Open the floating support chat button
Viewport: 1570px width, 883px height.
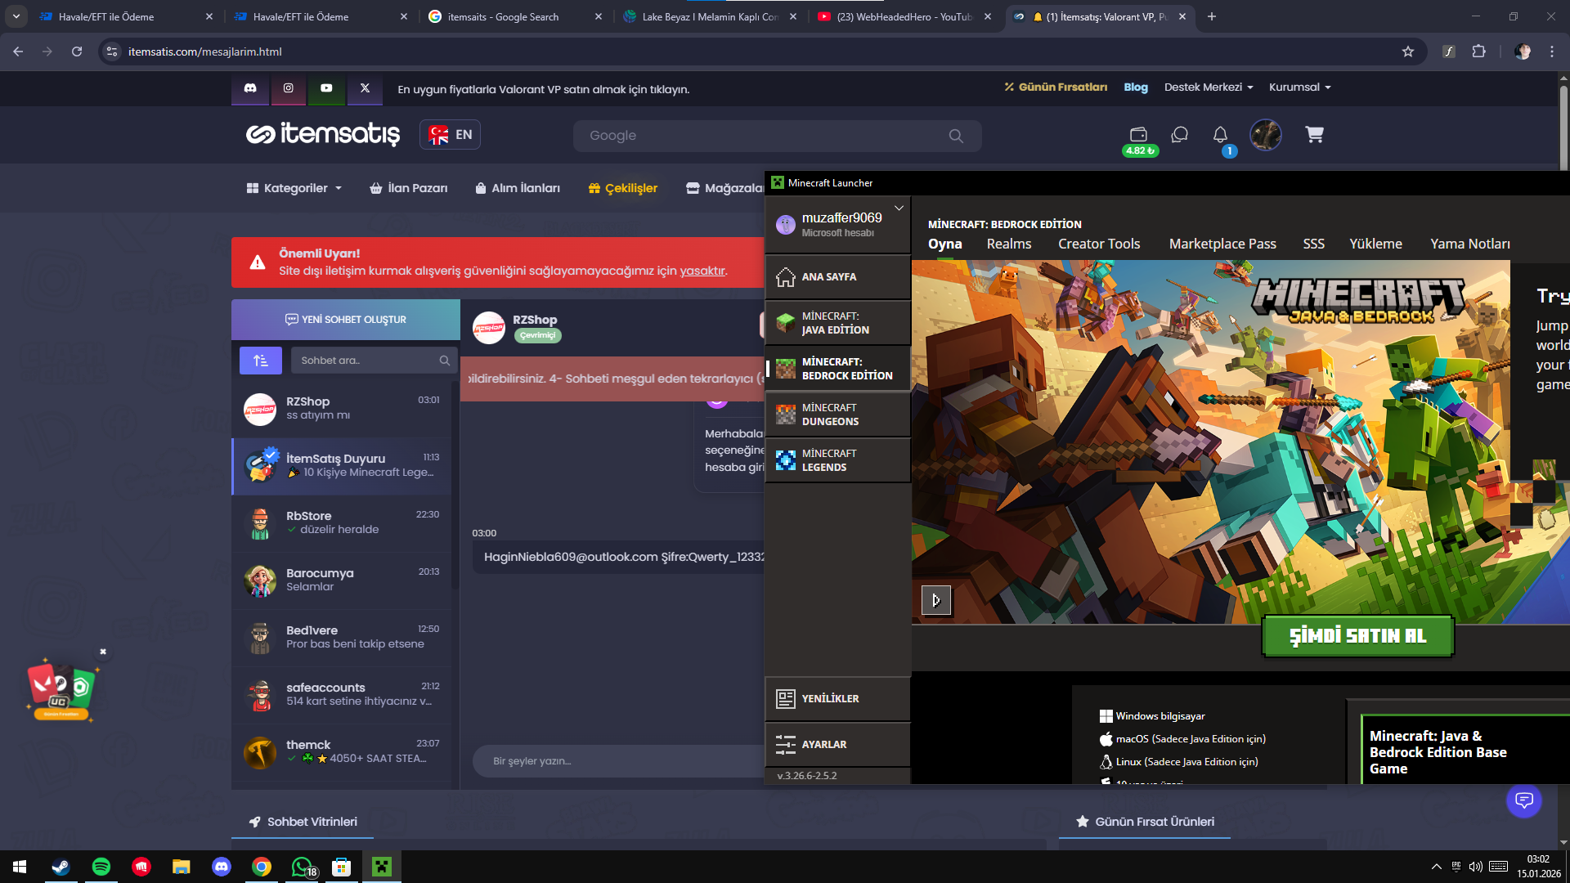tap(1524, 800)
